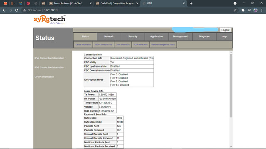Open the Diagnose main menu
Image resolution: width=266 pixels, height=149 pixels.
point(204,36)
